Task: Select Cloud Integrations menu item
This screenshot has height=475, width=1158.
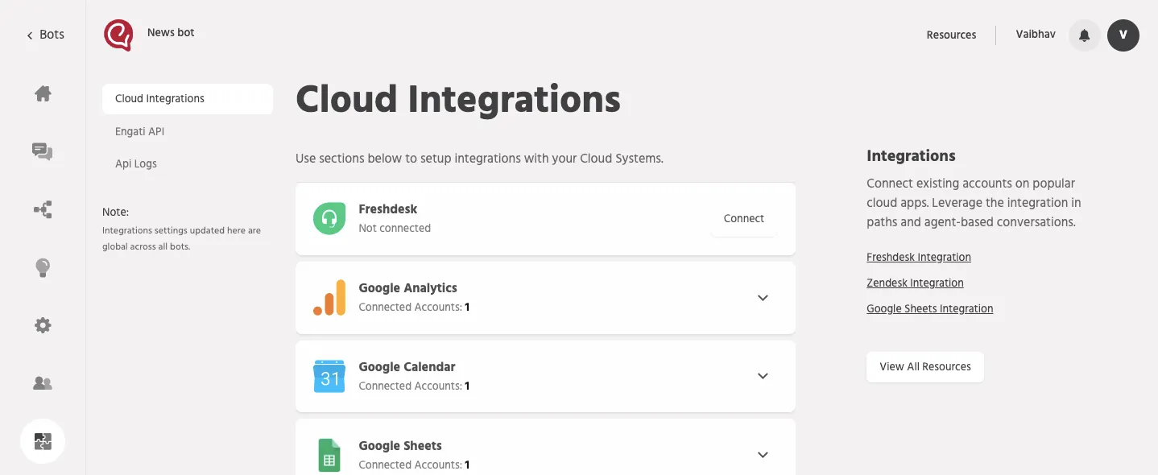Action: coord(188,98)
